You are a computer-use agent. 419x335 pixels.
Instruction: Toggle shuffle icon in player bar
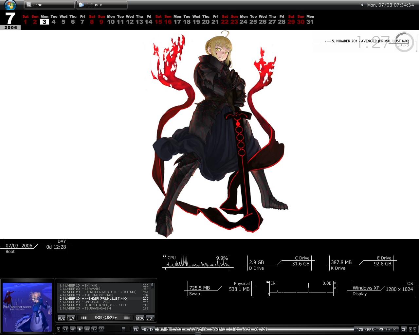pyautogui.click(x=395, y=329)
